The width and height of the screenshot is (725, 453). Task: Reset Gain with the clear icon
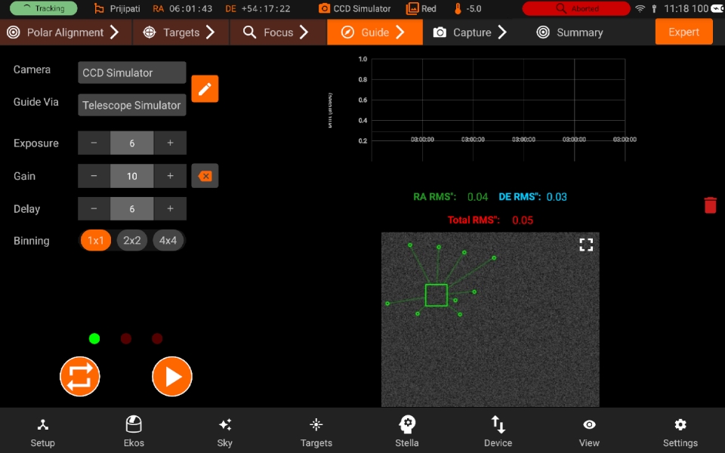click(x=205, y=176)
